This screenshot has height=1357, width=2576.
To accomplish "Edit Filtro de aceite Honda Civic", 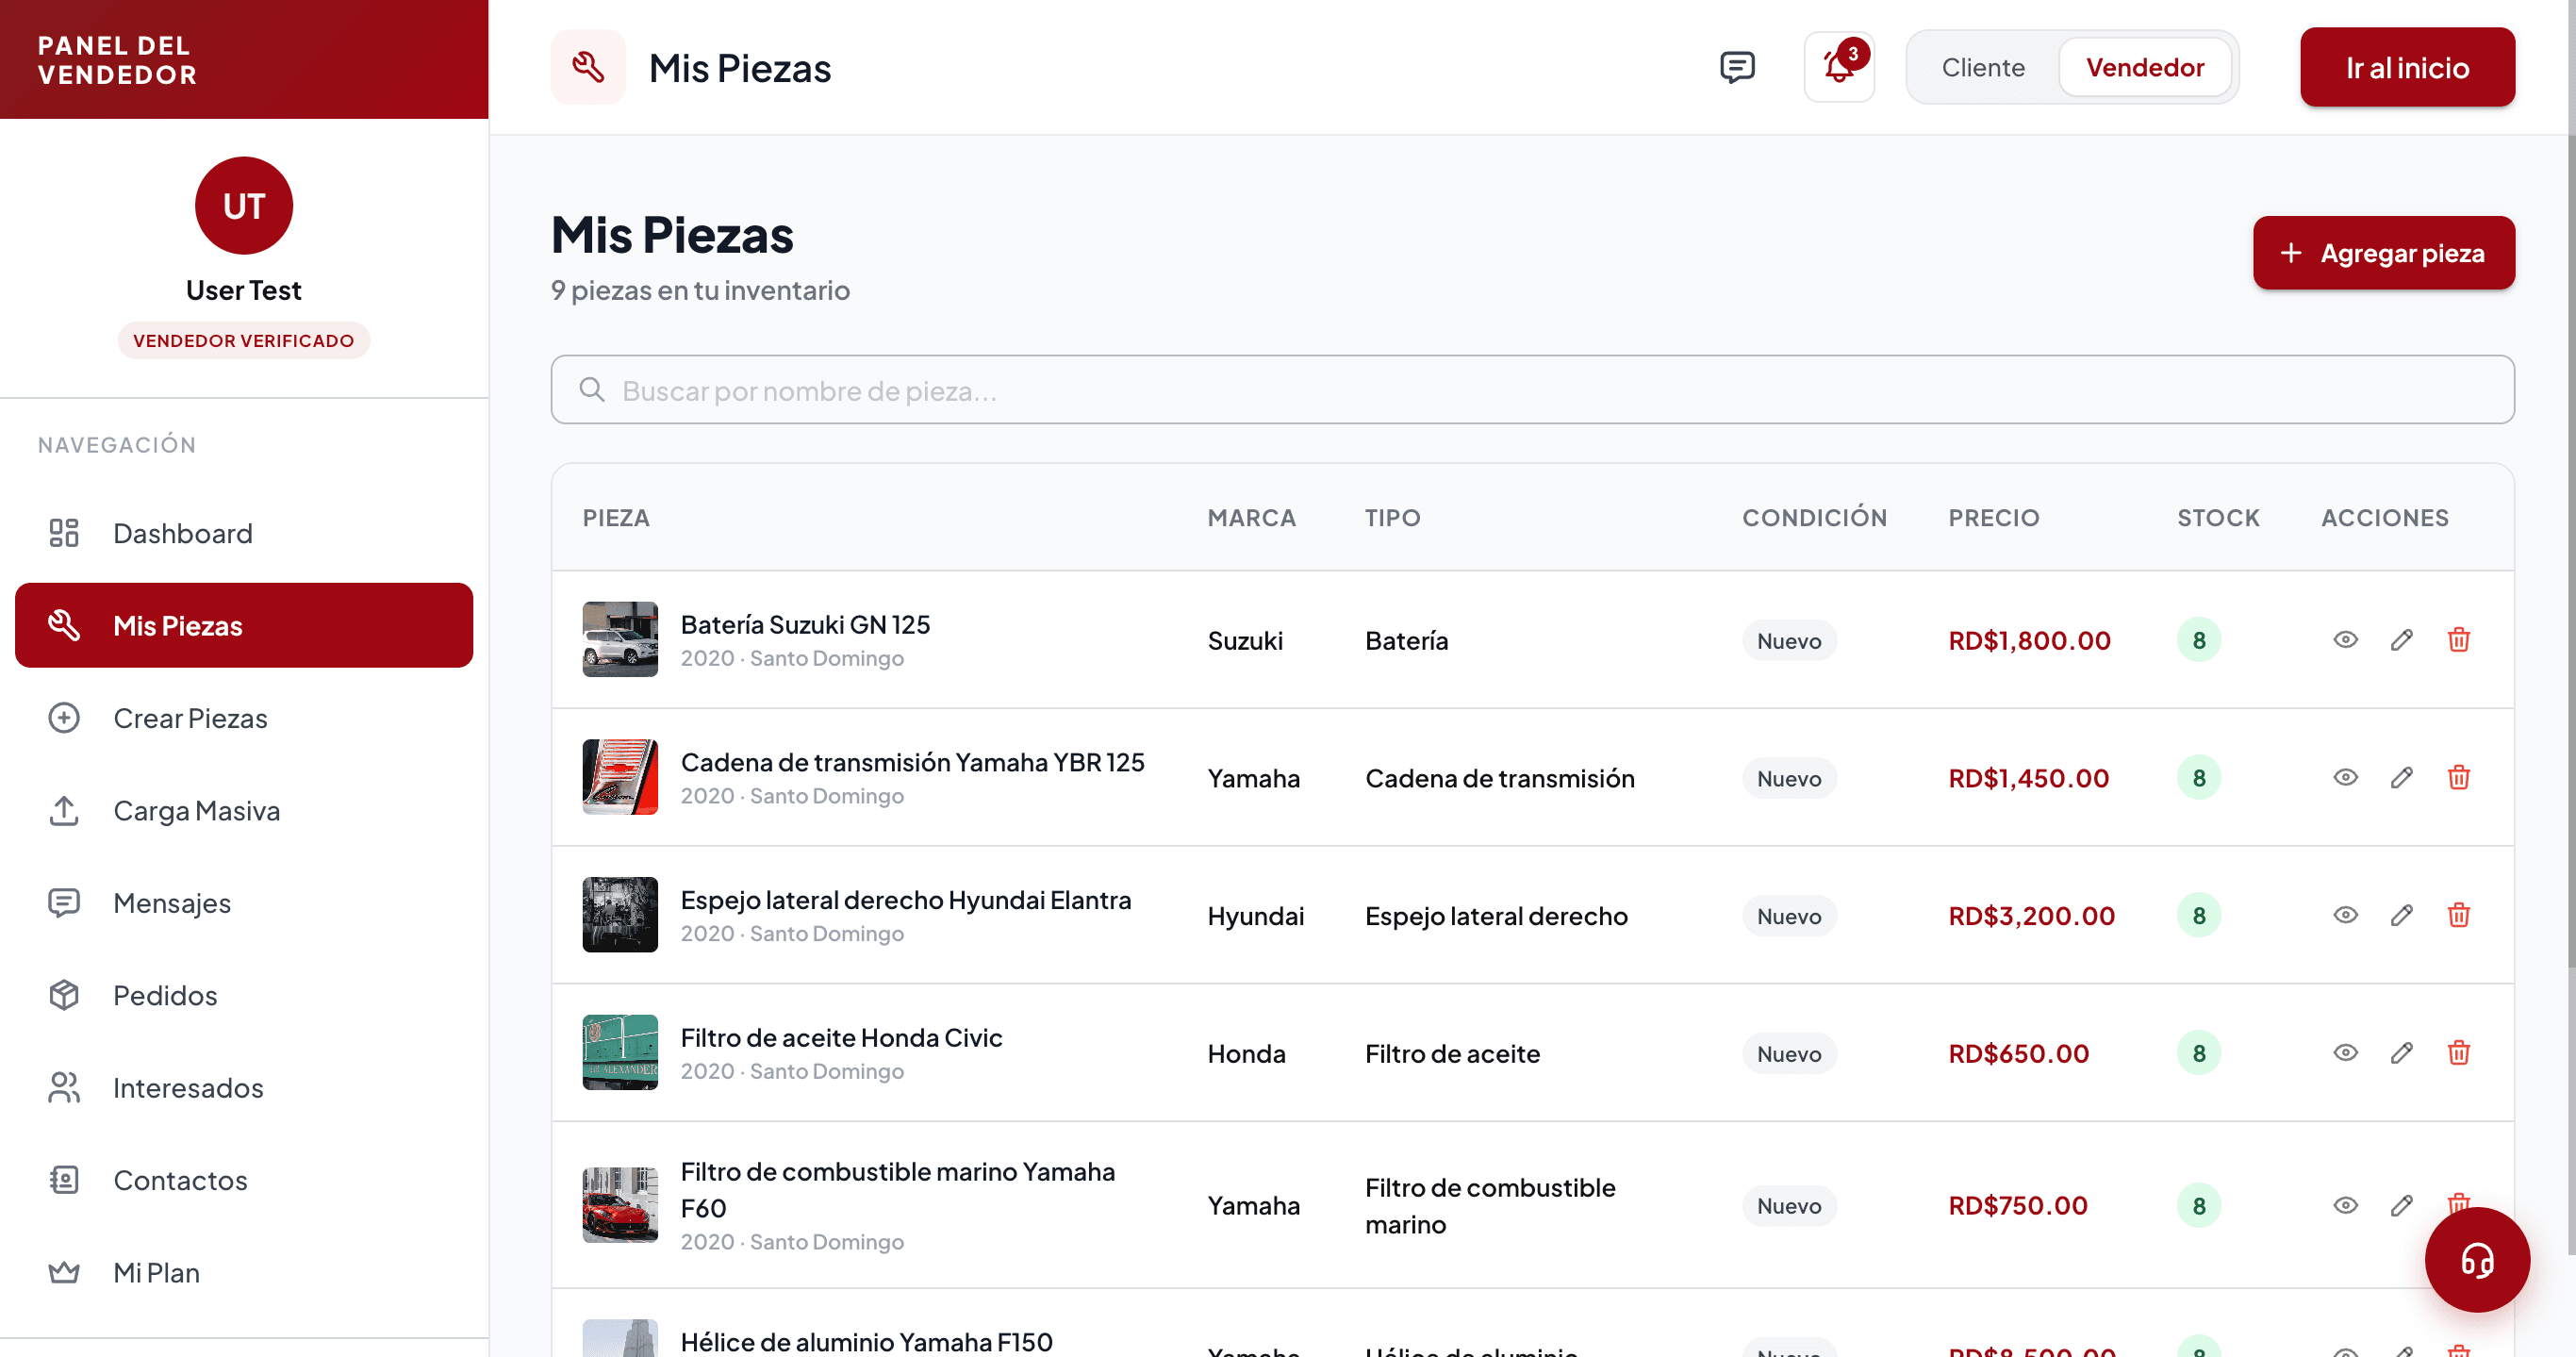I will 2401,1053.
